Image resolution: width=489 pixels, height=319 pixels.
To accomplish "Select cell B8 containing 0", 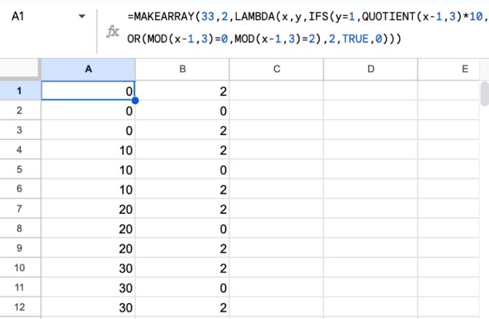I will (183, 228).
